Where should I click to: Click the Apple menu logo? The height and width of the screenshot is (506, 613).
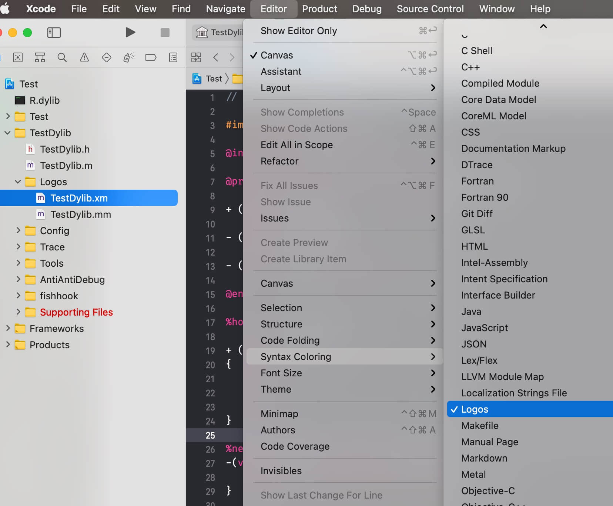click(x=5, y=8)
